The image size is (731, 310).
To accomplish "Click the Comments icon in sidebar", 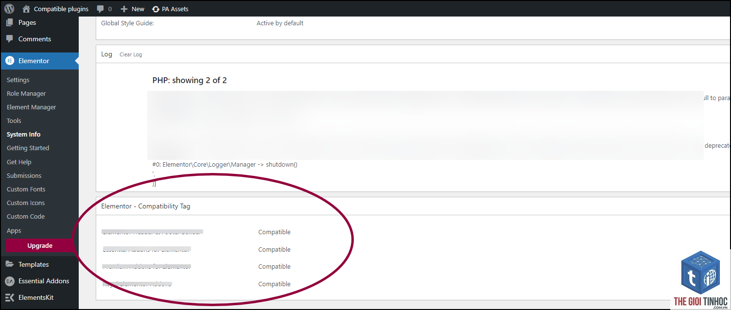I will pos(10,39).
